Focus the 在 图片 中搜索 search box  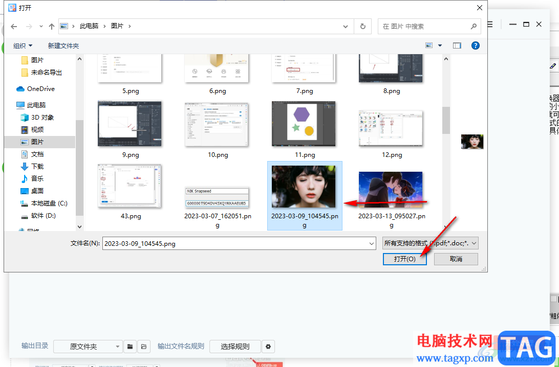tap(429, 27)
